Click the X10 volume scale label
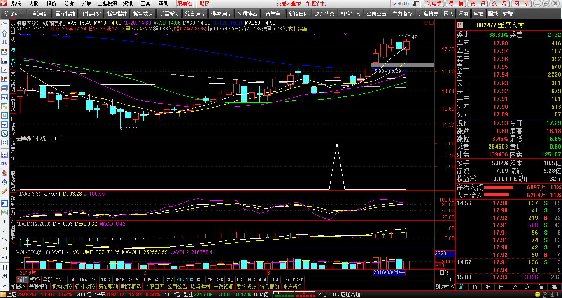This screenshot has width=562, height=298. pyautogui.click(x=440, y=265)
